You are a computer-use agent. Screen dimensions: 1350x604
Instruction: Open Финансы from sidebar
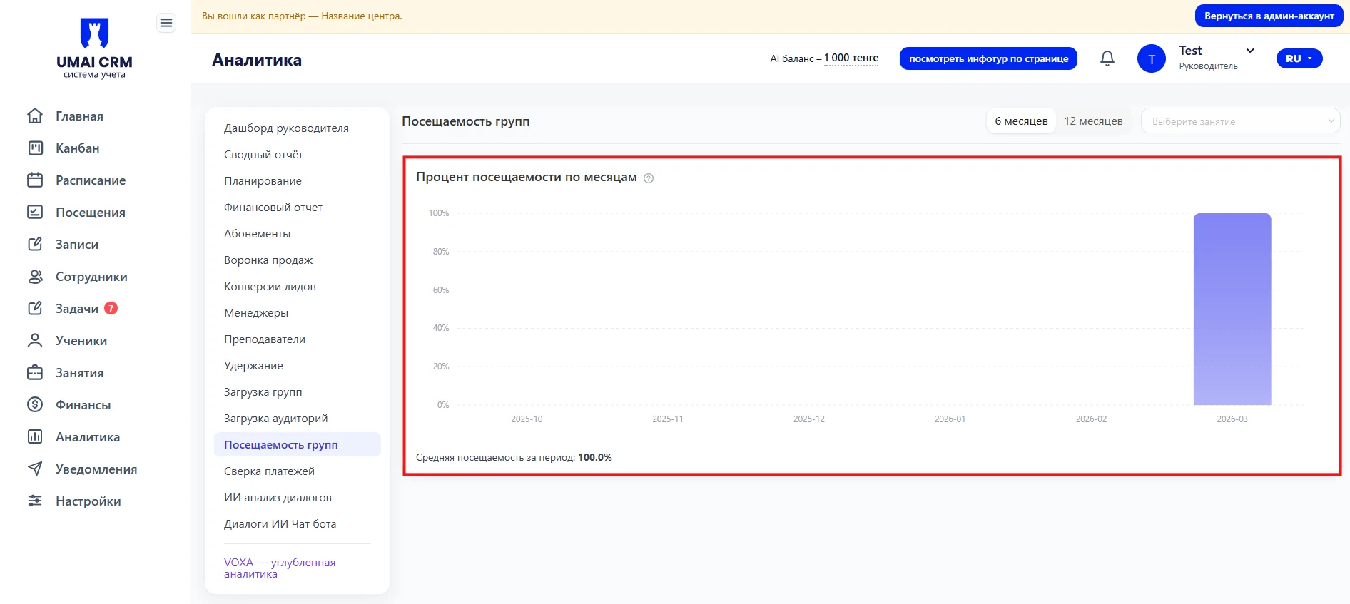(x=83, y=405)
